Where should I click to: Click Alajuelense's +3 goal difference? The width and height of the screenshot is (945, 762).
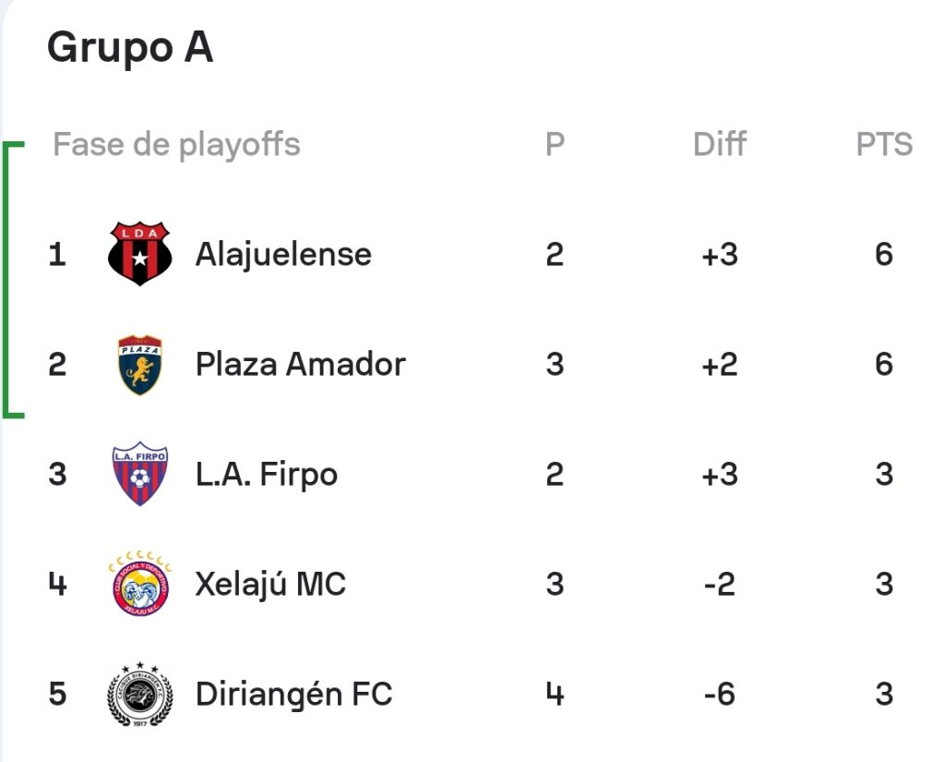tap(720, 255)
